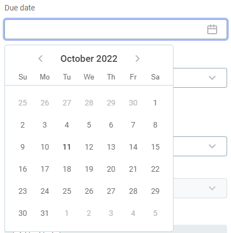231x233 pixels.
Task: Expand the first dropdown behind the calendar
Action: point(212,78)
